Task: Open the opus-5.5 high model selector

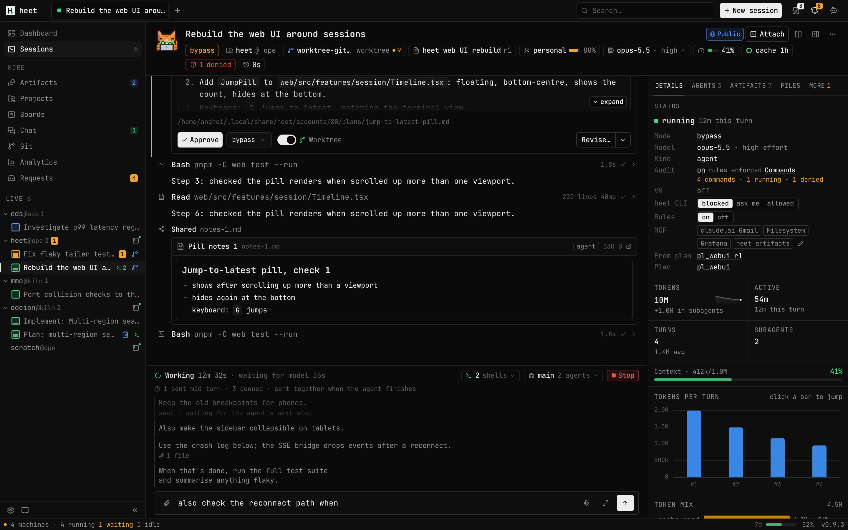Action: point(646,50)
